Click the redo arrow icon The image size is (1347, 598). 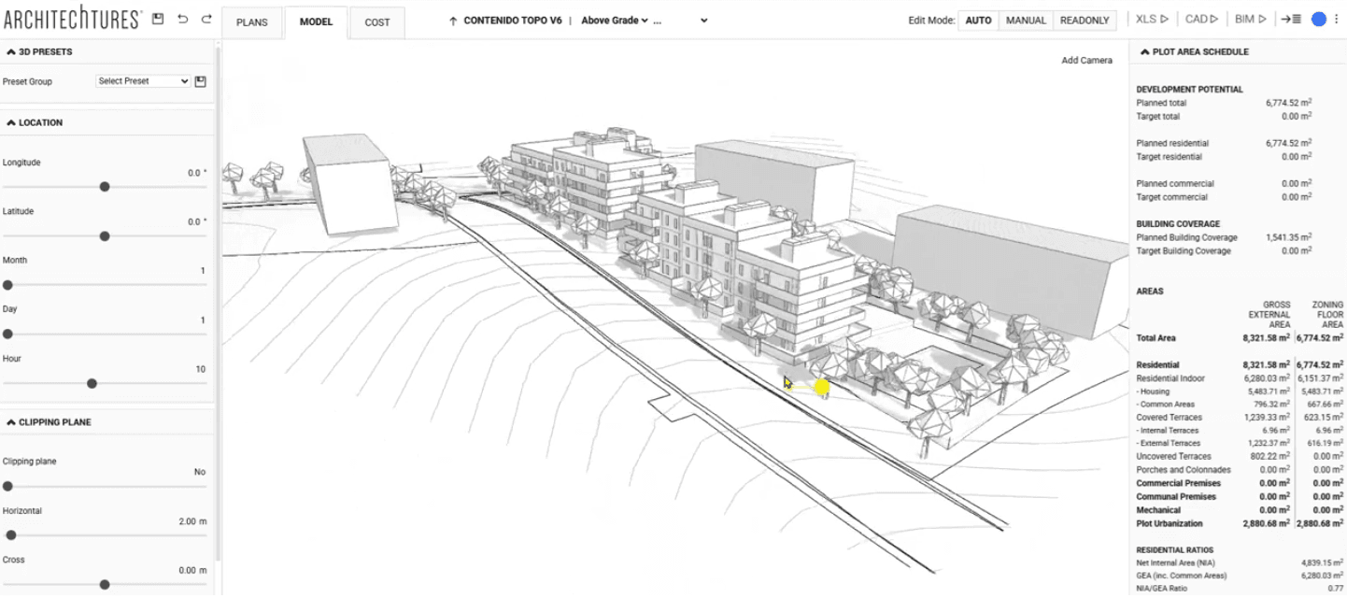(206, 17)
